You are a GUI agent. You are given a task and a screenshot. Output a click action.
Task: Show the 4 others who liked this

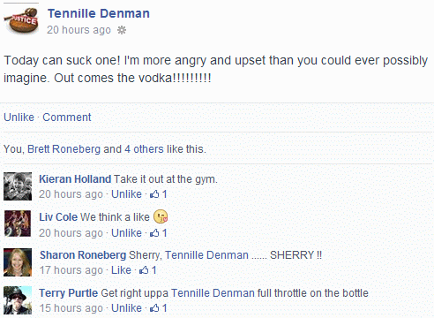[x=144, y=149]
